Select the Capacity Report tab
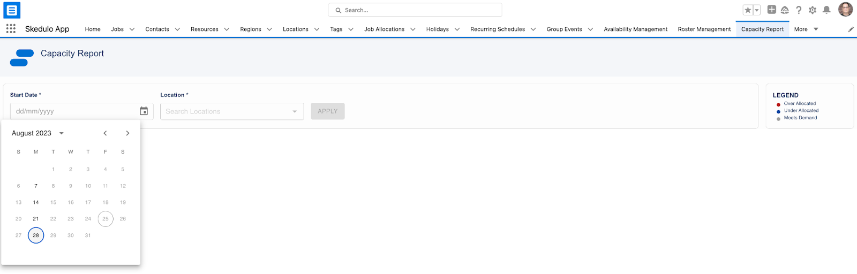857x274 pixels. [762, 29]
